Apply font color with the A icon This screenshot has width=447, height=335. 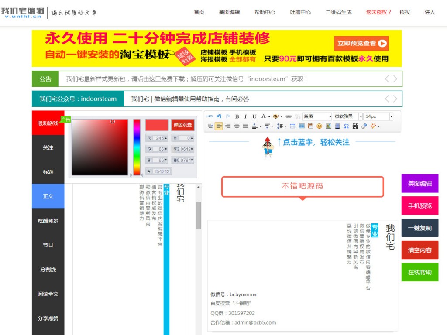point(263,116)
